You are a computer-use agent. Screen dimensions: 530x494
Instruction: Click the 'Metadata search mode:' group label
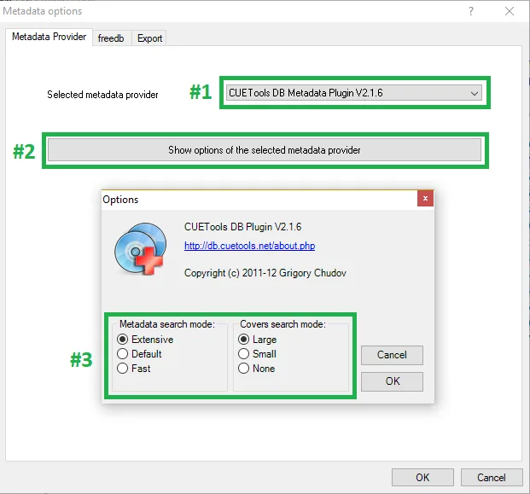[167, 324]
